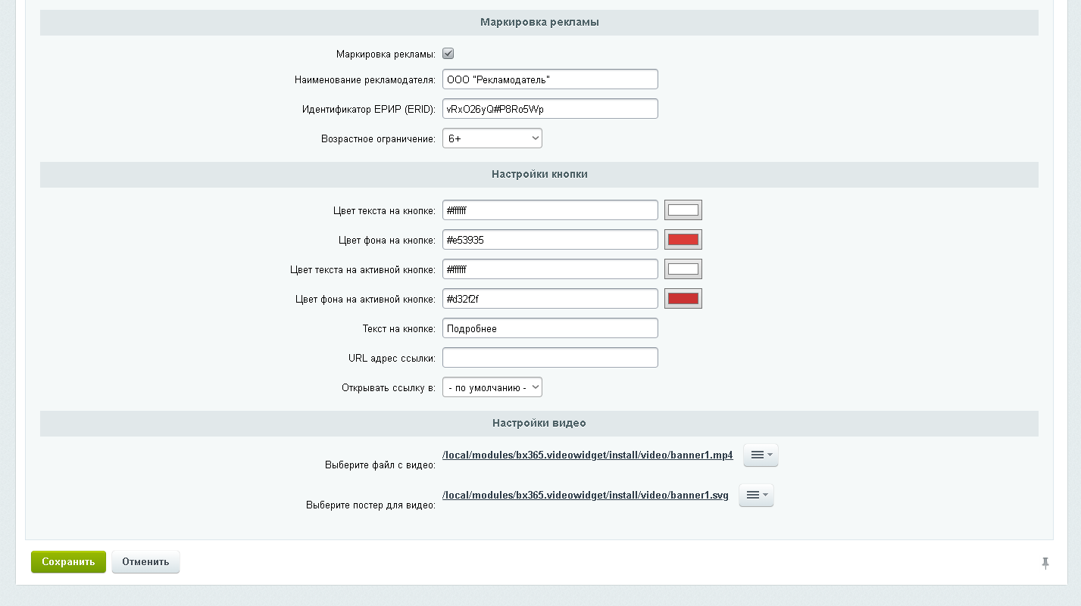Click the Сохранить button
Viewport: 1081px width, 606px height.
[68, 562]
